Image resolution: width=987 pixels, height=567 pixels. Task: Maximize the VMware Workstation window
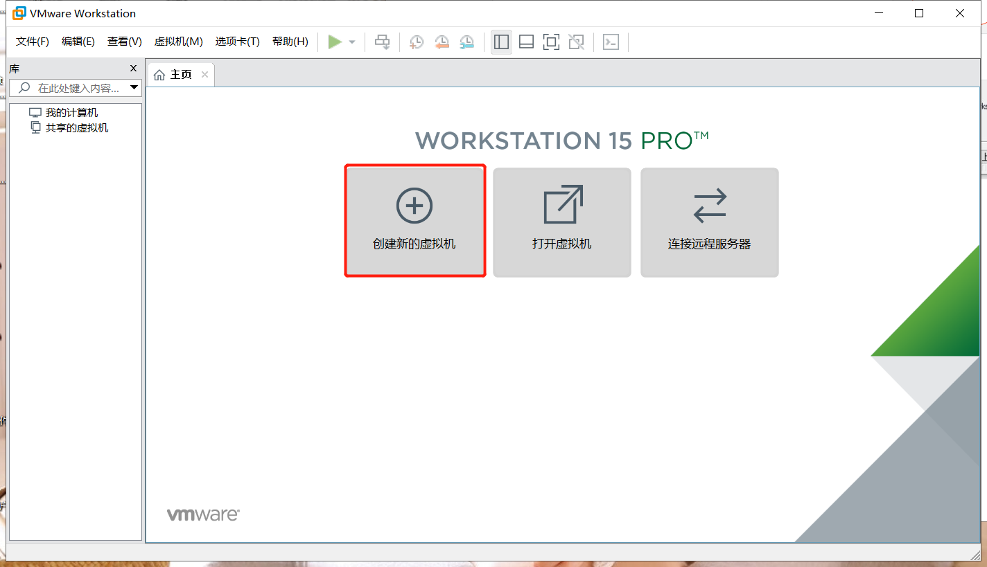pos(919,13)
